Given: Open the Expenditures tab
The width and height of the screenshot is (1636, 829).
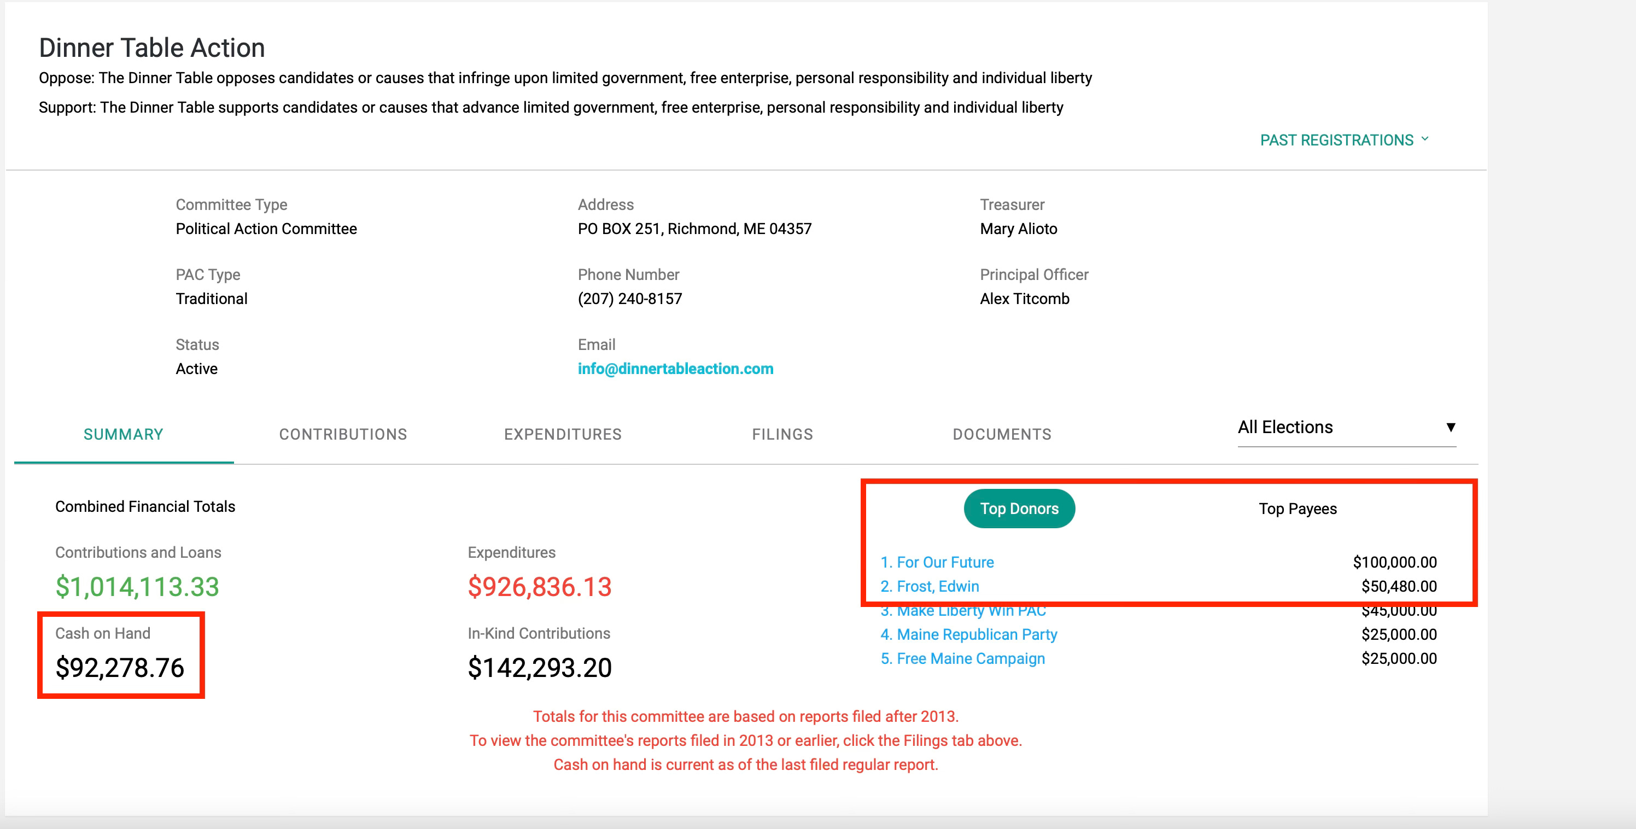Looking at the screenshot, I should [x=563, y=435].
